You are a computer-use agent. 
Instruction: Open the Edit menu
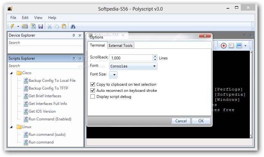25,18
